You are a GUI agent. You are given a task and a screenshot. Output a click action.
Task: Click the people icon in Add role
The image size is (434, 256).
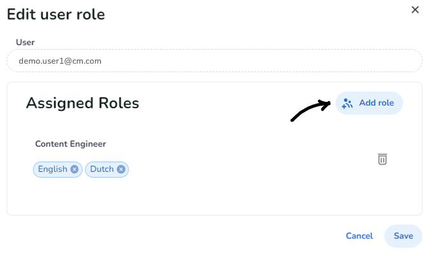pyautogui.click(x=347, y=103)
